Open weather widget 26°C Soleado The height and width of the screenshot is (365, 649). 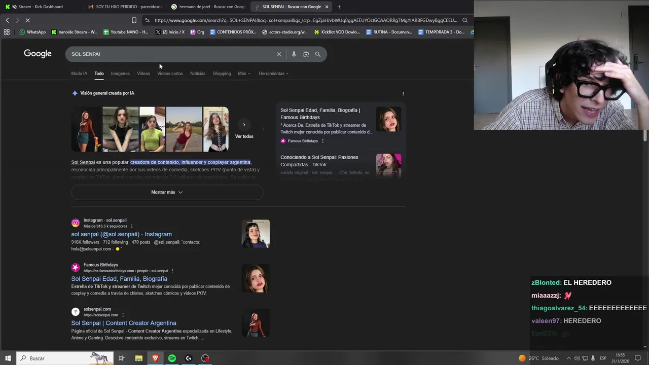point(538,358)
